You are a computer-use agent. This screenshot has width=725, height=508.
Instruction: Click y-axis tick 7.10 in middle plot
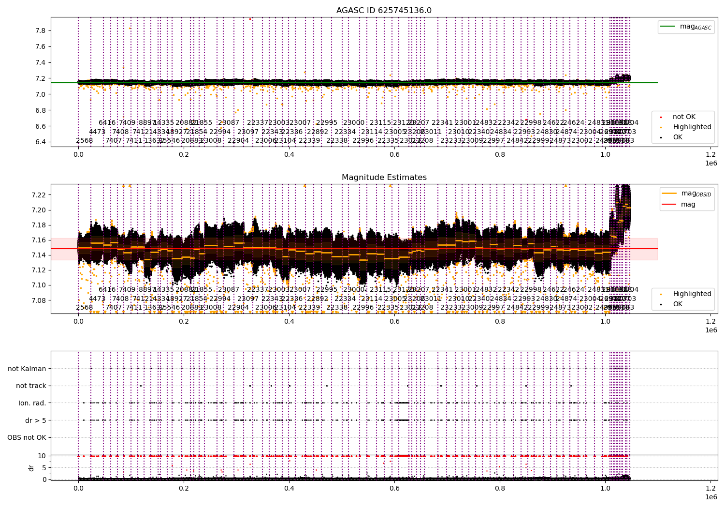point(39,285)
